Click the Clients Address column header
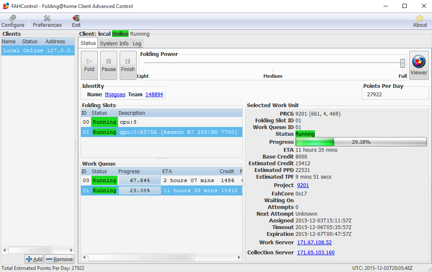Screen dimensions: 432x272 click(x=59, y=42)
